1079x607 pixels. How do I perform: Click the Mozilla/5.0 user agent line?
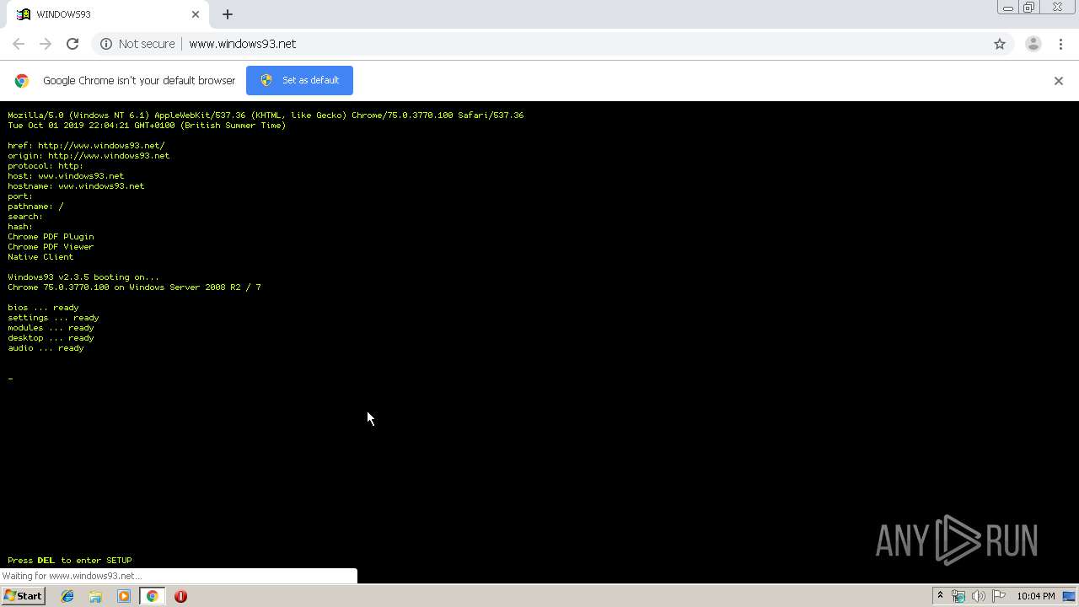266,115
